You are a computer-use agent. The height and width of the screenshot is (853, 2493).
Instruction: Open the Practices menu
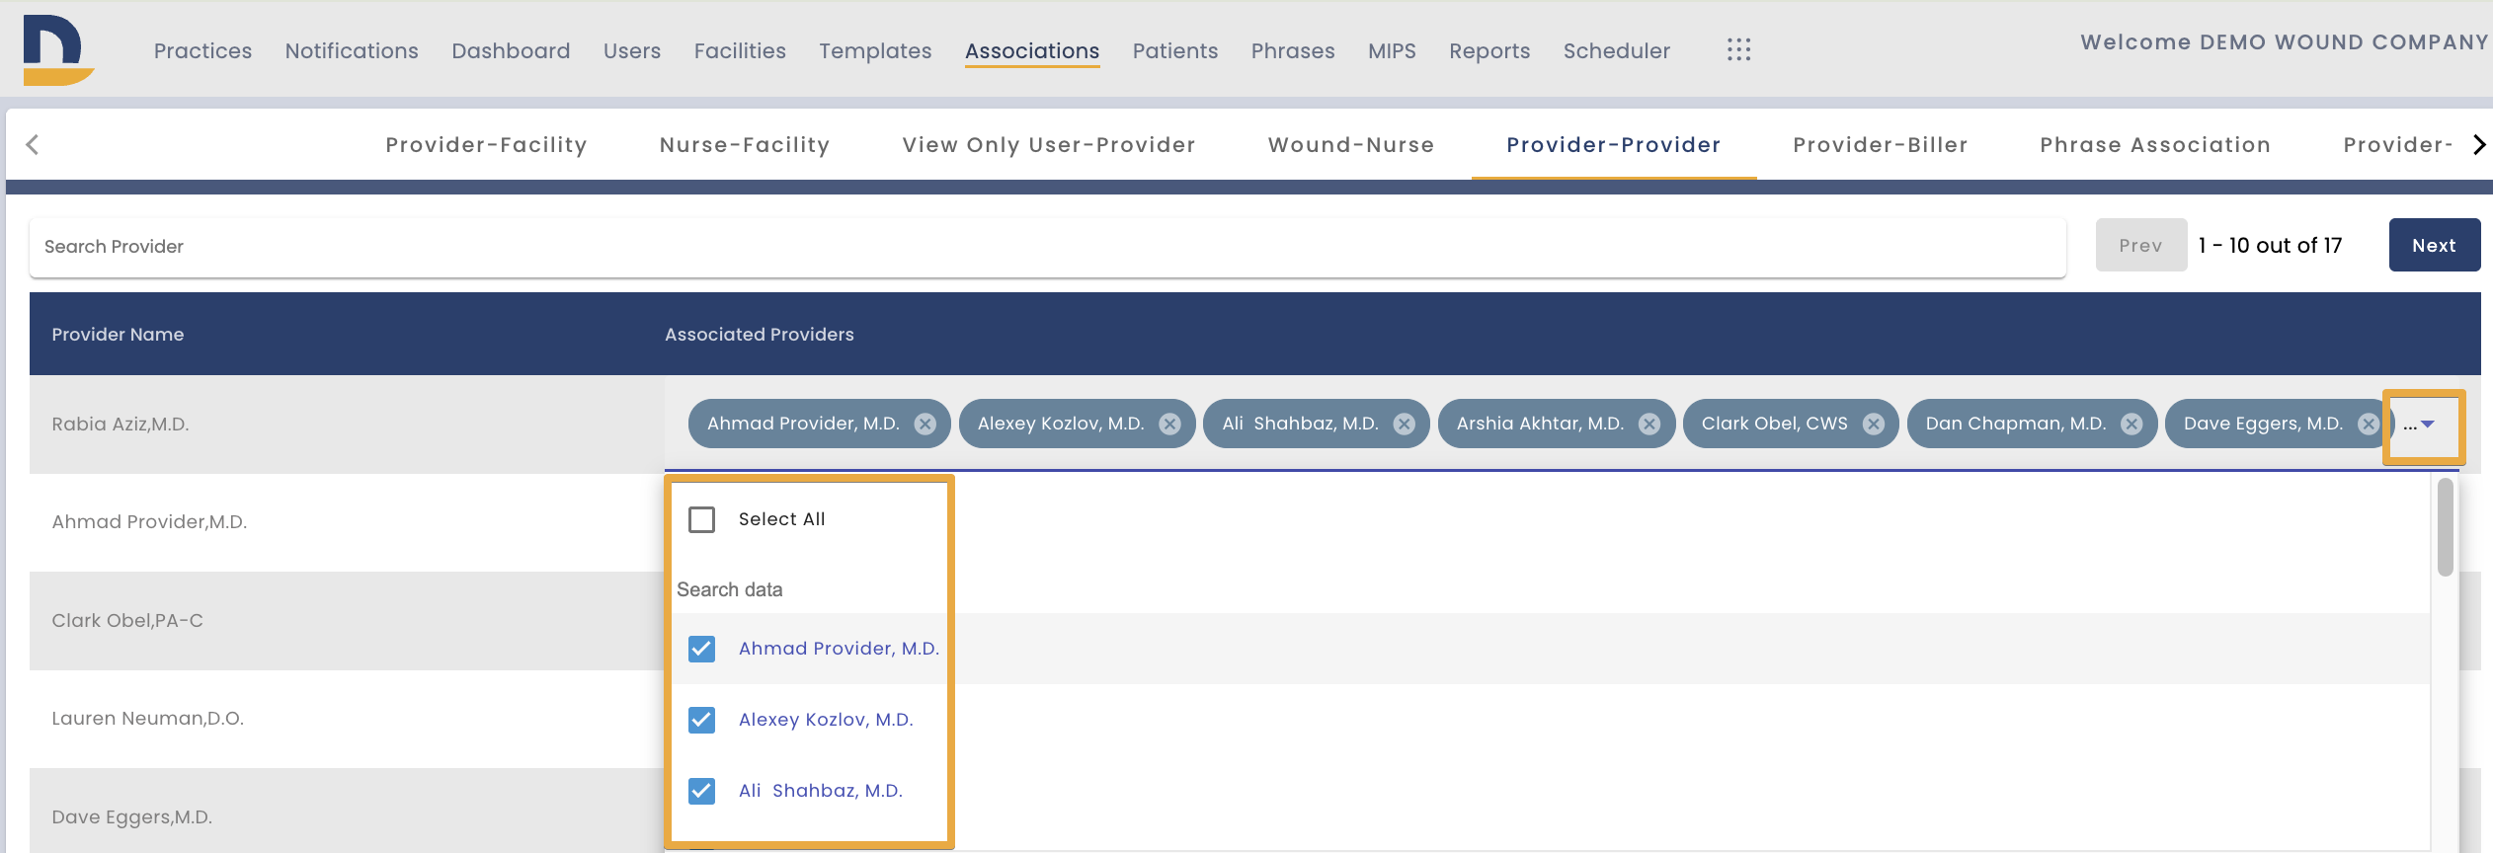coord(202,50)
